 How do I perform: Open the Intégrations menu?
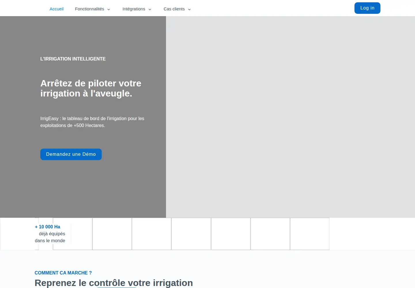pyautogui.click(x=134, y=9)
